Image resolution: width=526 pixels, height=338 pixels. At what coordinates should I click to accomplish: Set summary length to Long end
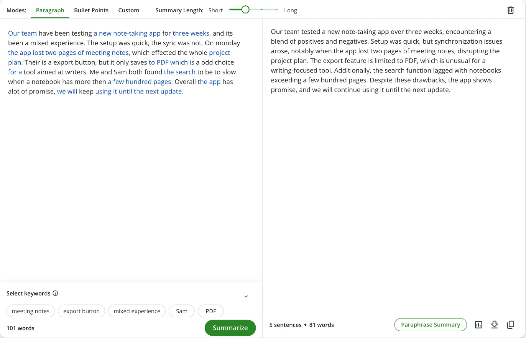(x=277, y=10)
